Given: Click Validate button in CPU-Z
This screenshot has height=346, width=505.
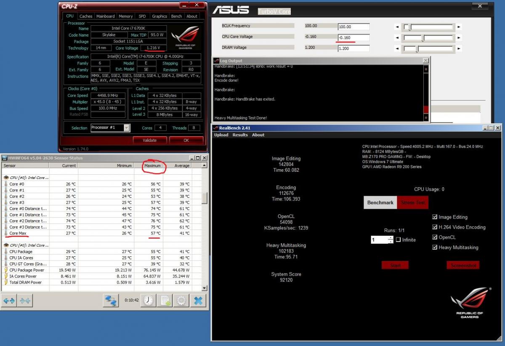Looking at the screenshot, I should pos(150,140).
